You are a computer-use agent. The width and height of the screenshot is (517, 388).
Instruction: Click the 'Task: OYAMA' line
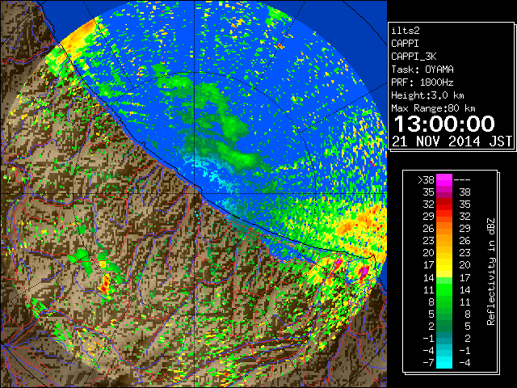click(422, 70)
